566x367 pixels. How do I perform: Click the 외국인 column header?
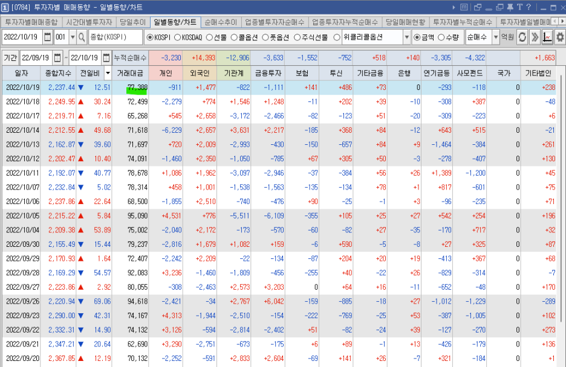[200, 73]
